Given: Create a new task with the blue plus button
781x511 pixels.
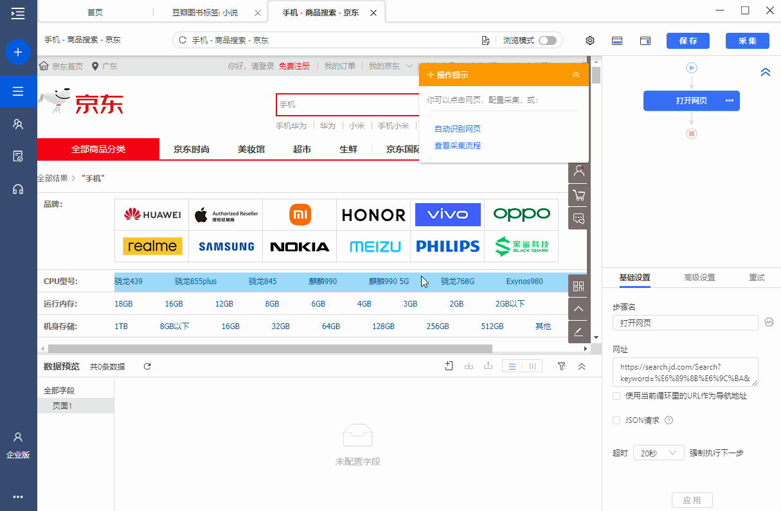Looking at the screenshot, I should (x=18, y=52).
